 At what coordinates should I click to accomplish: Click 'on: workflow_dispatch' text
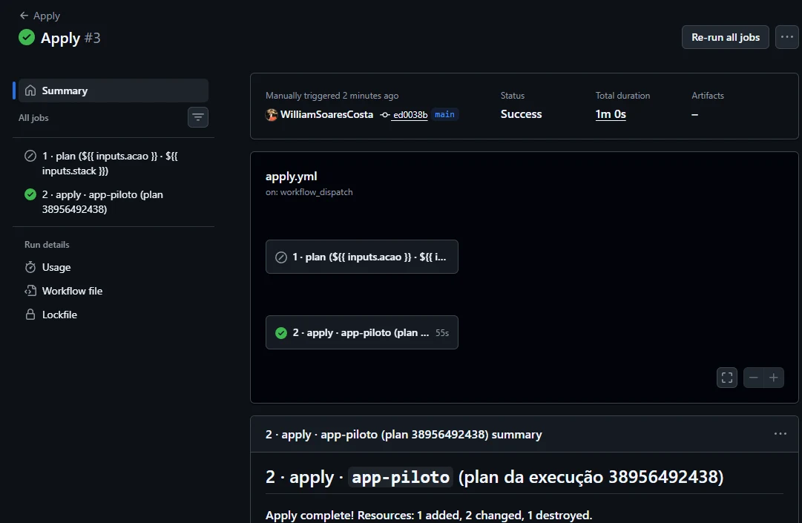click(309, 192)
